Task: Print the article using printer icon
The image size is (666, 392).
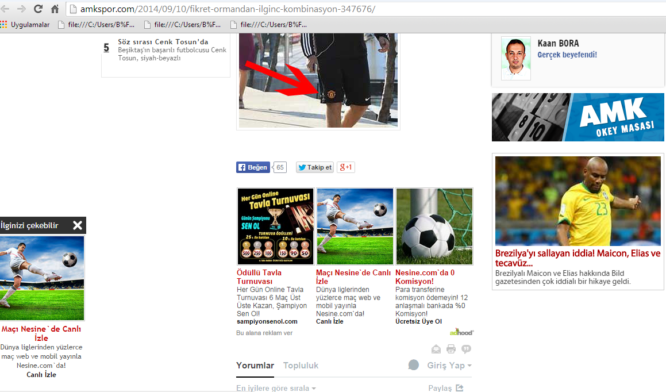Action: (451, 349)
